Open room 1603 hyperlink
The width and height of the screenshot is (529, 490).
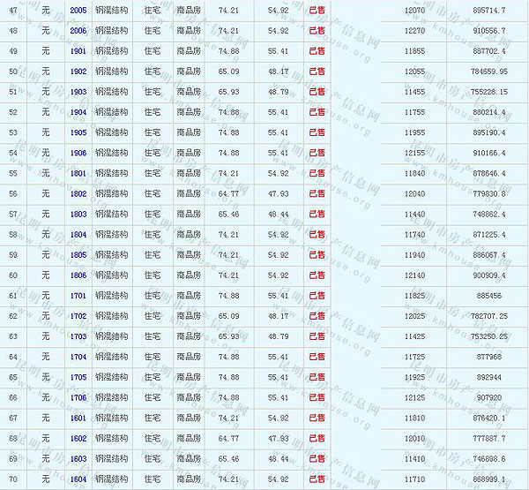(x=78, y=459)
